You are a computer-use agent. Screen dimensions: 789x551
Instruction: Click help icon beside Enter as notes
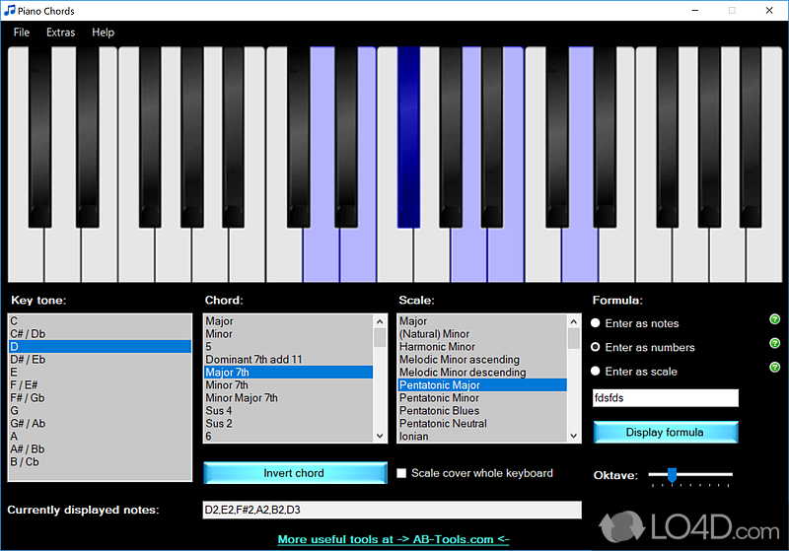[774, 319]
